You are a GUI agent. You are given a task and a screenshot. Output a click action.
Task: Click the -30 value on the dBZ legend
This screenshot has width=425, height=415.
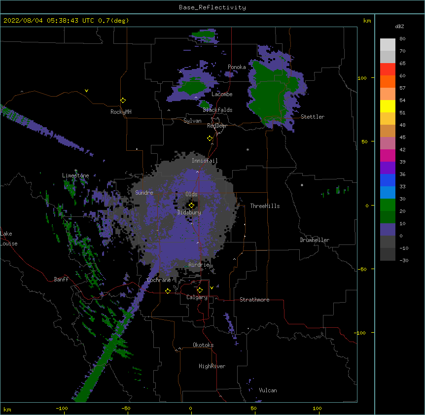click(404, 260)
